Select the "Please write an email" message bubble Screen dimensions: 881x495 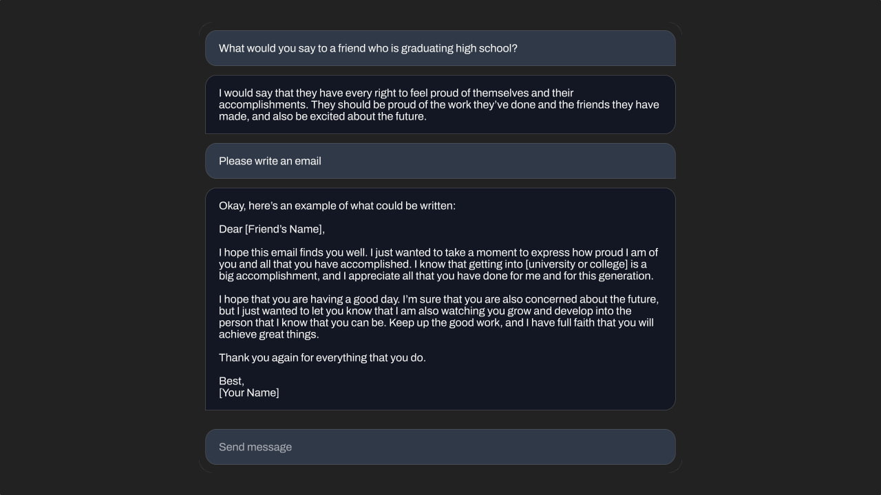(x=440, y=161)
